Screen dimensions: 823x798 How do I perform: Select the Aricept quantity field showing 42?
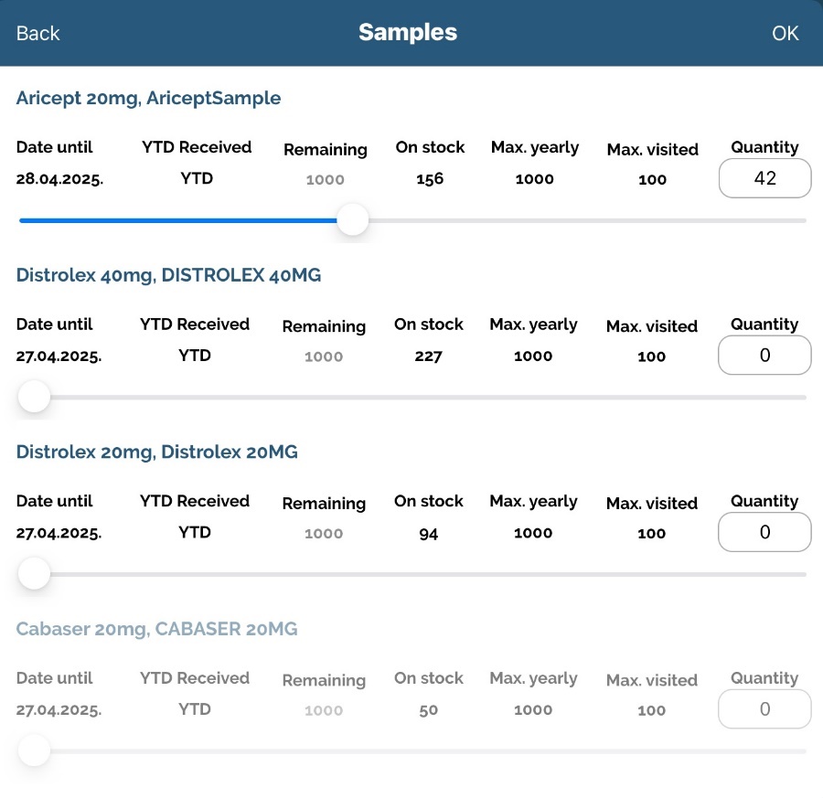(764, 178)
